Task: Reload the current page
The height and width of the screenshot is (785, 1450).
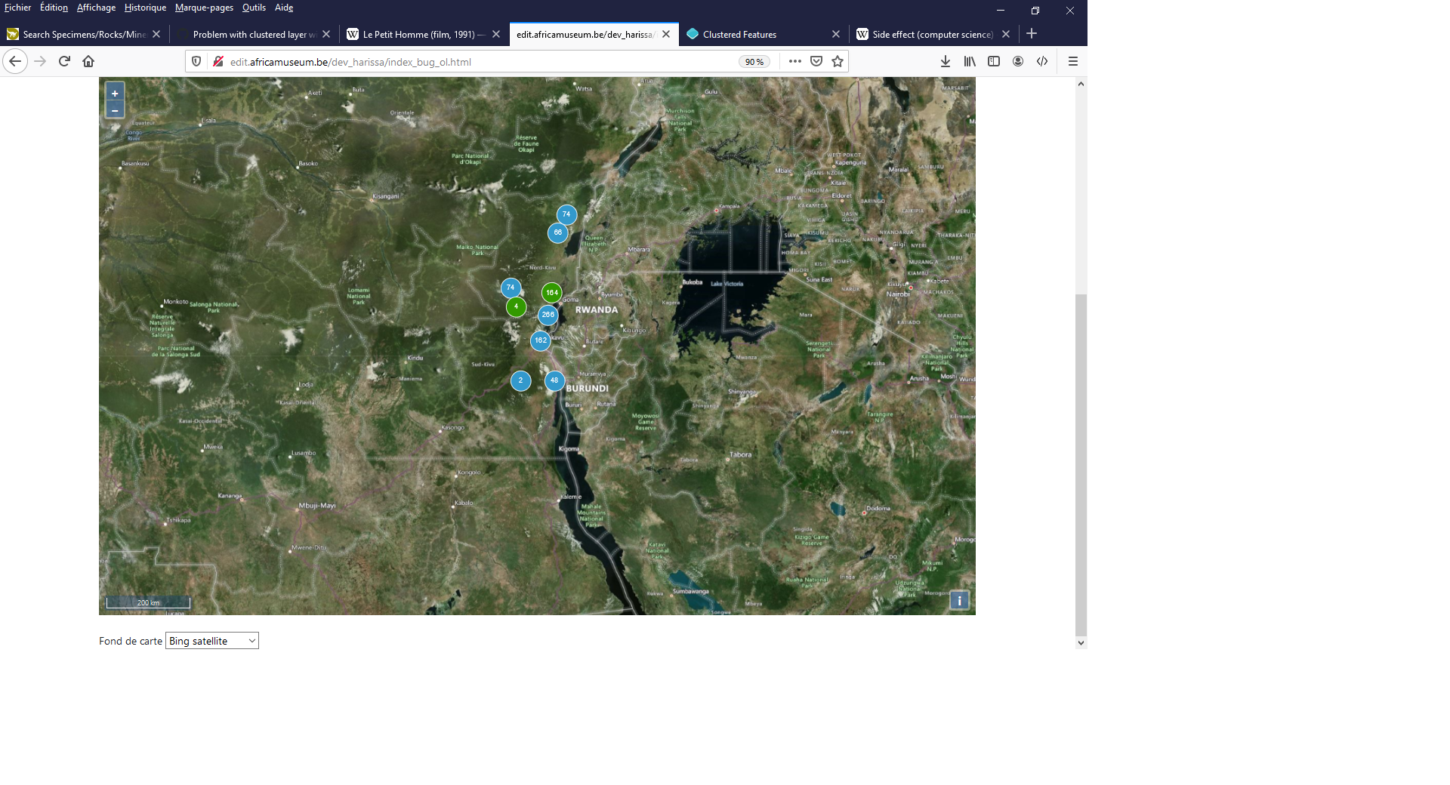Action: click(64, 61)
